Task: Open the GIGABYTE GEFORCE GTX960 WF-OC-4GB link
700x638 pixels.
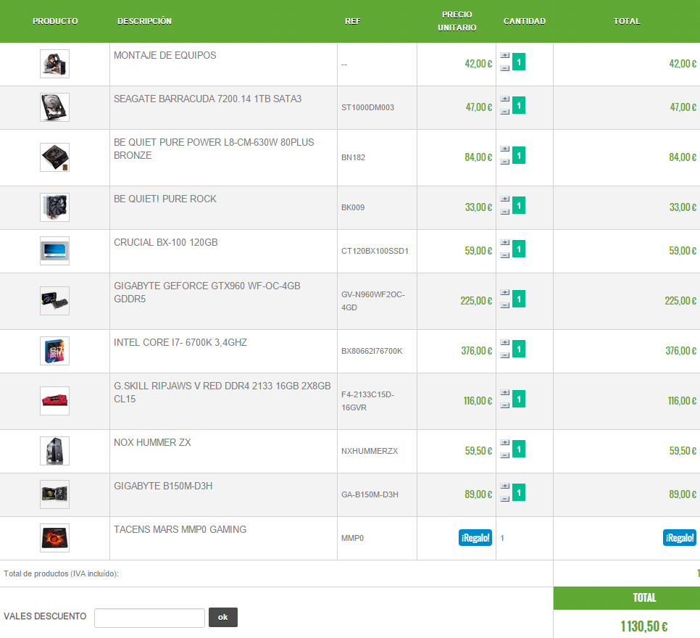Action: (x=207, y=292)
